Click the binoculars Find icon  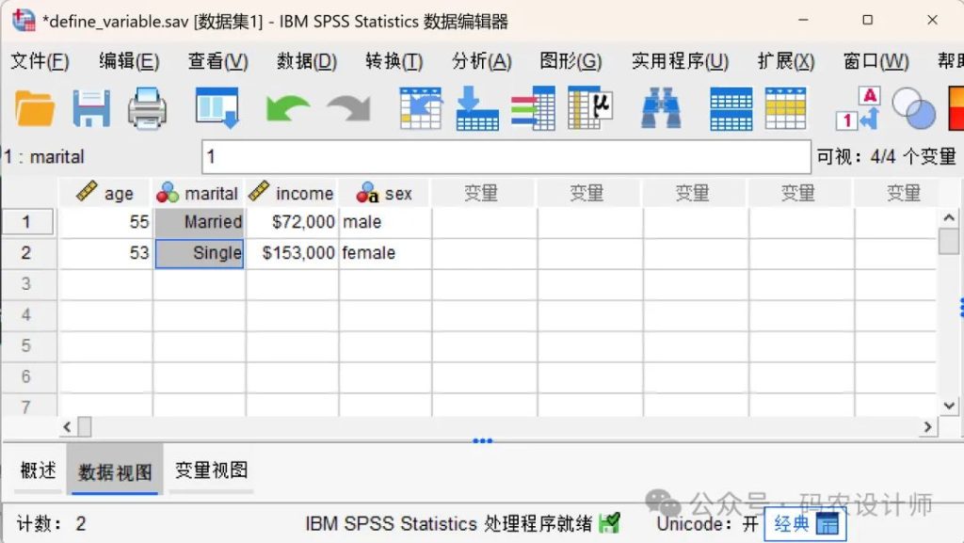click(661, 108)
